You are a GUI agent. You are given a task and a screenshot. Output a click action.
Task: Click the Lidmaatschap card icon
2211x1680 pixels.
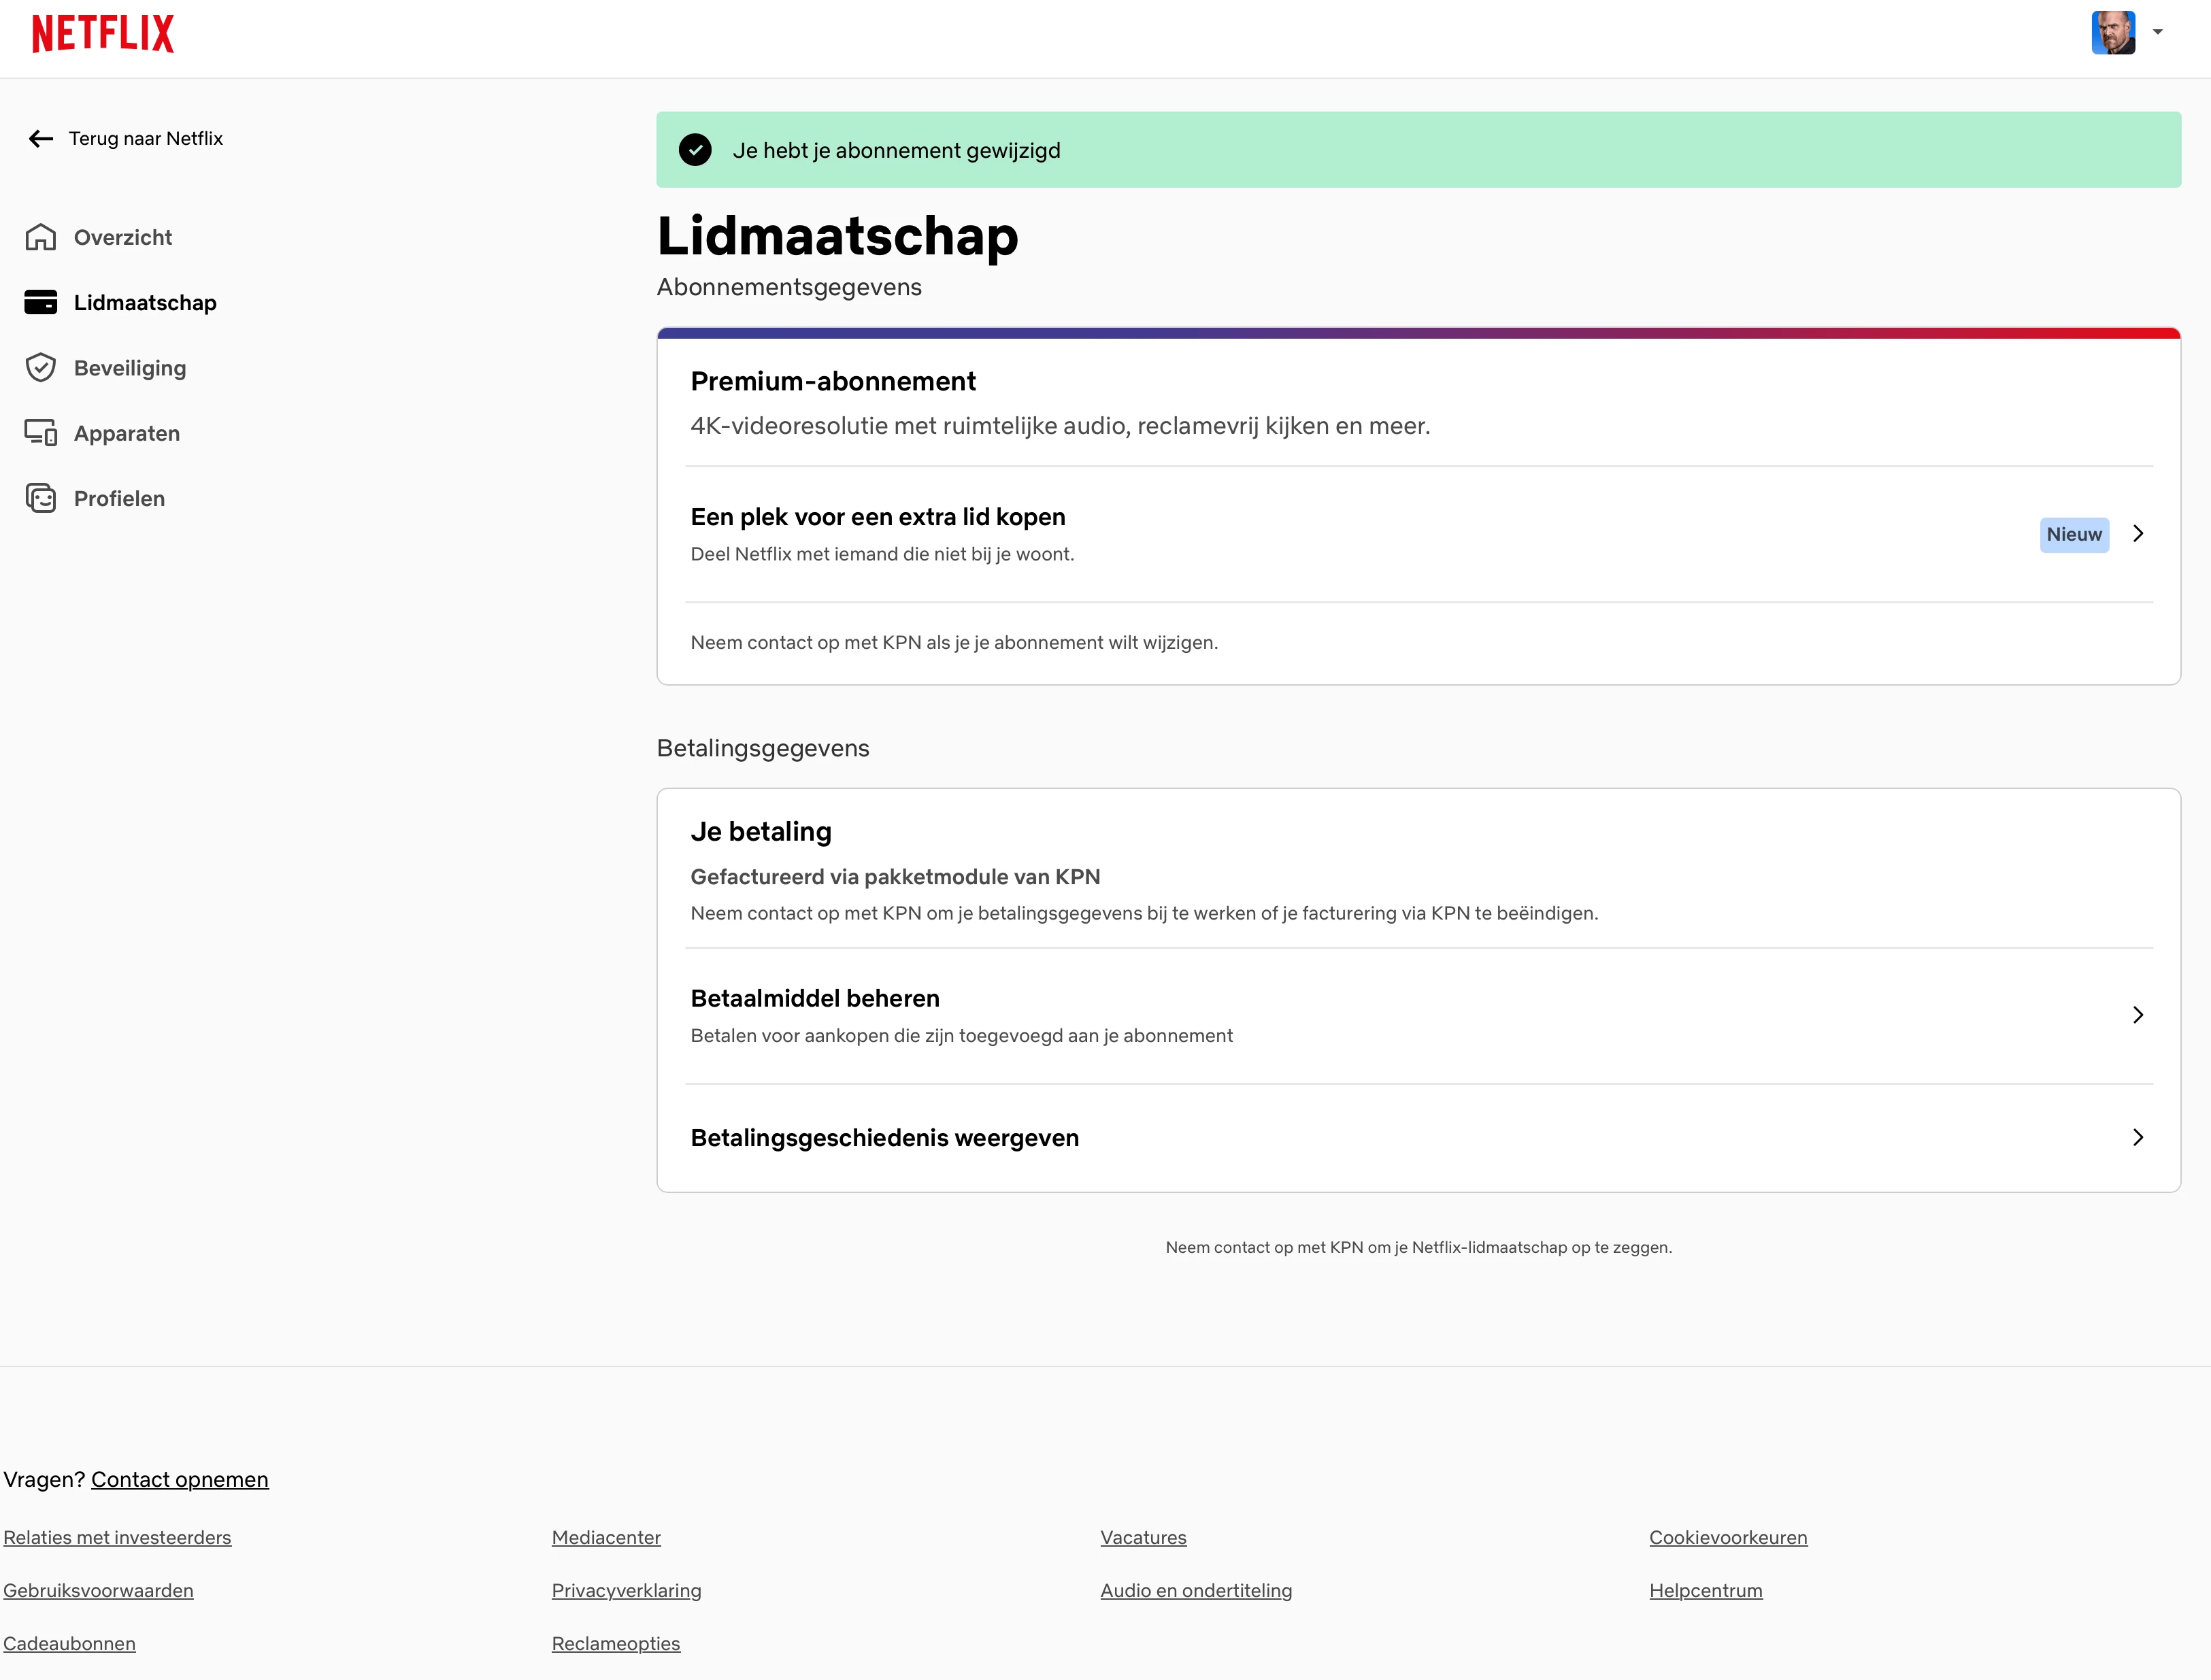(41, 302)
